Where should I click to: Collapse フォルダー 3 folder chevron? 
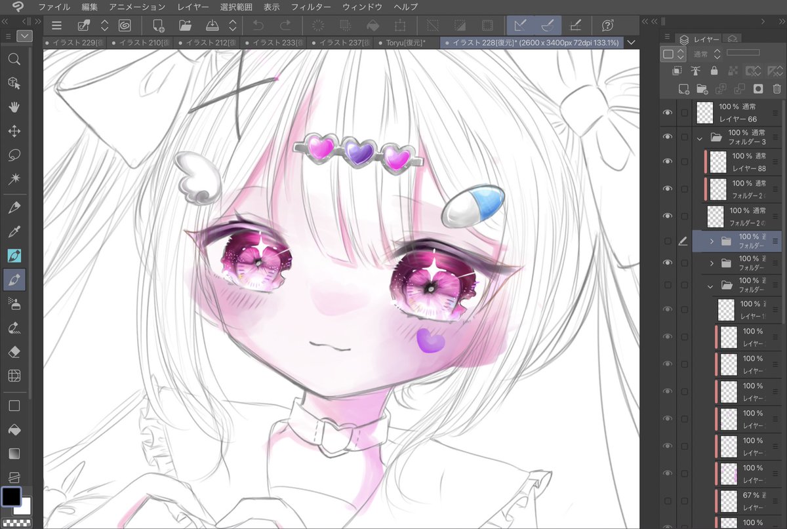(700, 139)
